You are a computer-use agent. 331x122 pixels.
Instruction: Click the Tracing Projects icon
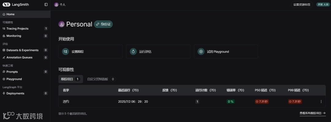pyautogui.click(x=4, y=29)
